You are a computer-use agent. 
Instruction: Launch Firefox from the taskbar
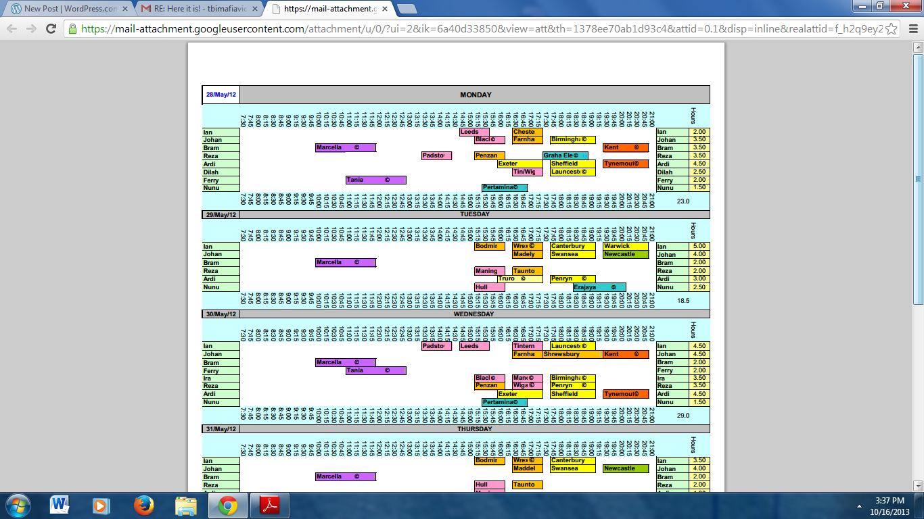point(143,505)
